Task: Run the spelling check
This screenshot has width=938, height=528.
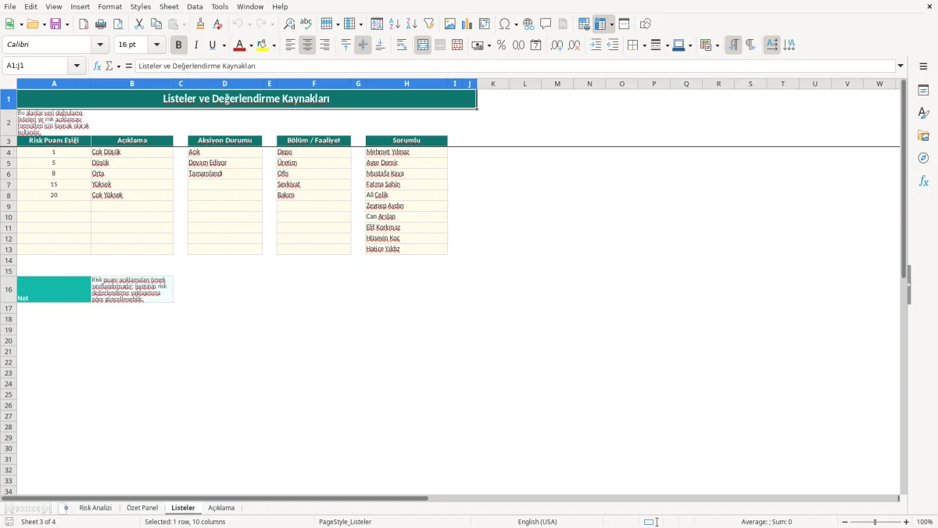Action: [306, 24]
